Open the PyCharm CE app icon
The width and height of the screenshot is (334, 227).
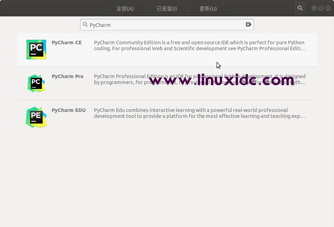click(x=36, y=50)
